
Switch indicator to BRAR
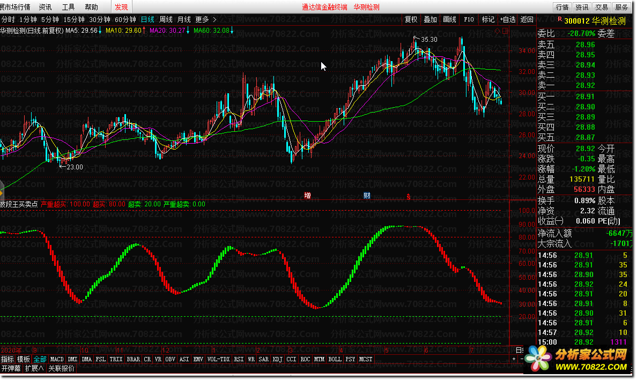[134, 359]
